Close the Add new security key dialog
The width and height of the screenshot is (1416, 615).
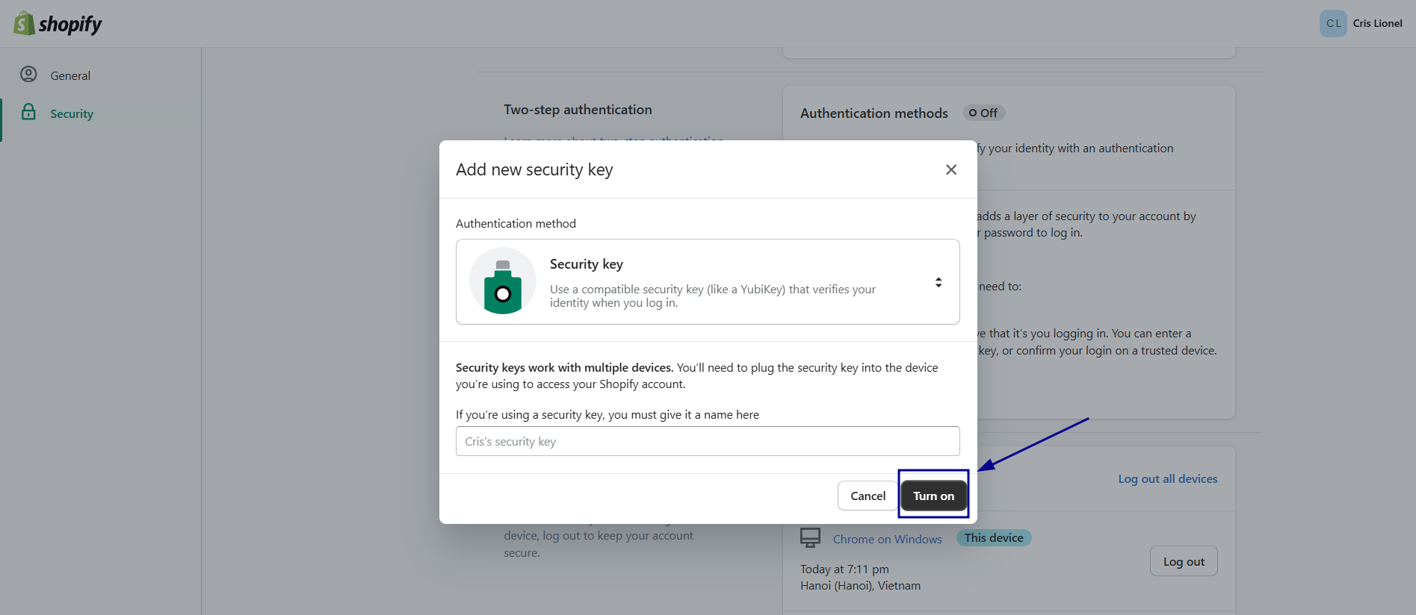click(951, 169)
